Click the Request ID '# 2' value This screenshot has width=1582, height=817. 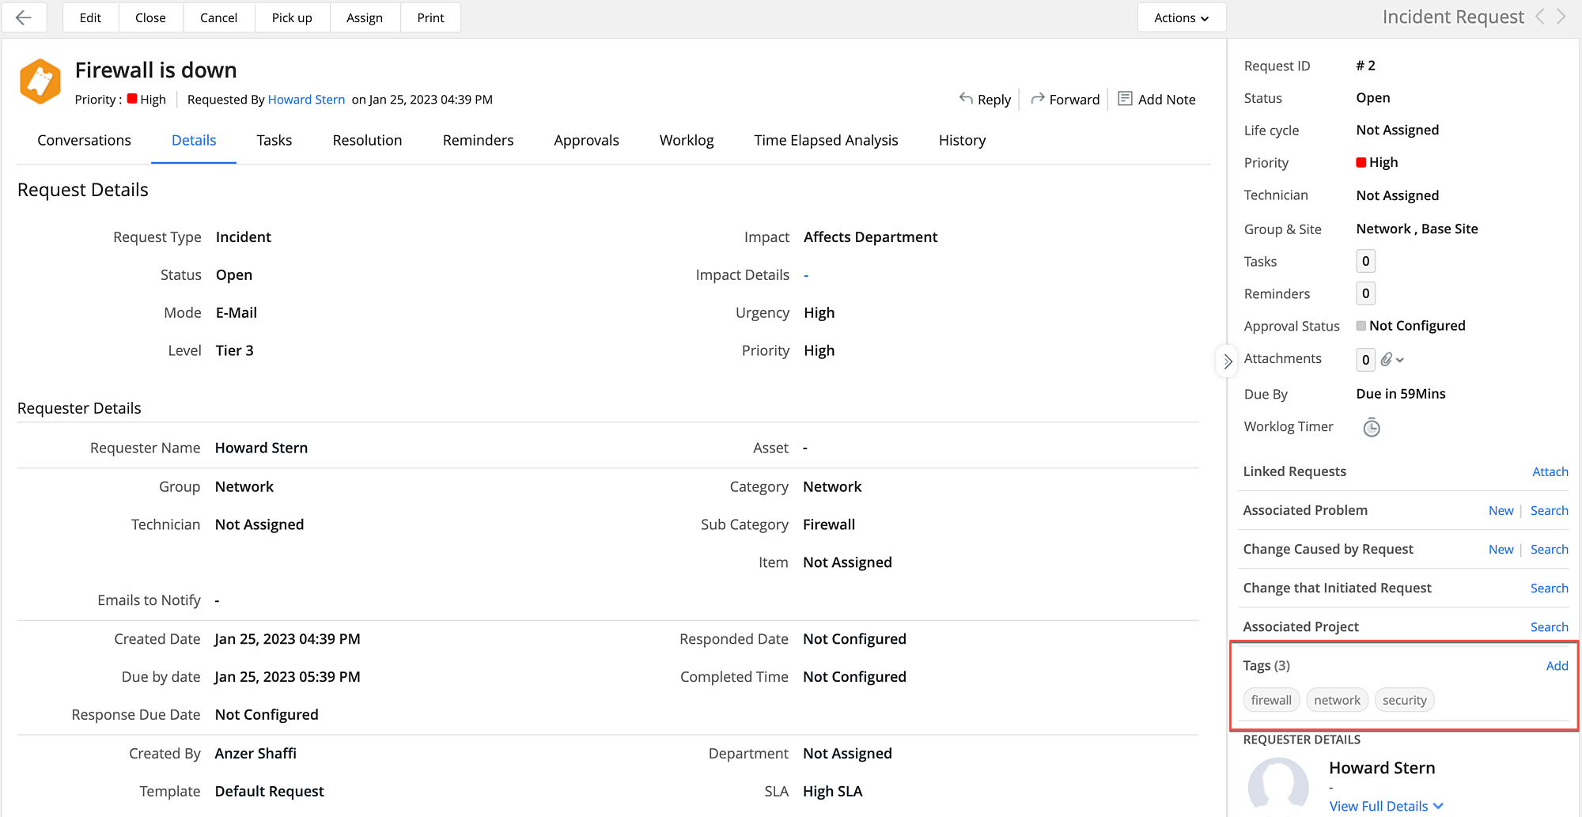(x=1366, y=66)
